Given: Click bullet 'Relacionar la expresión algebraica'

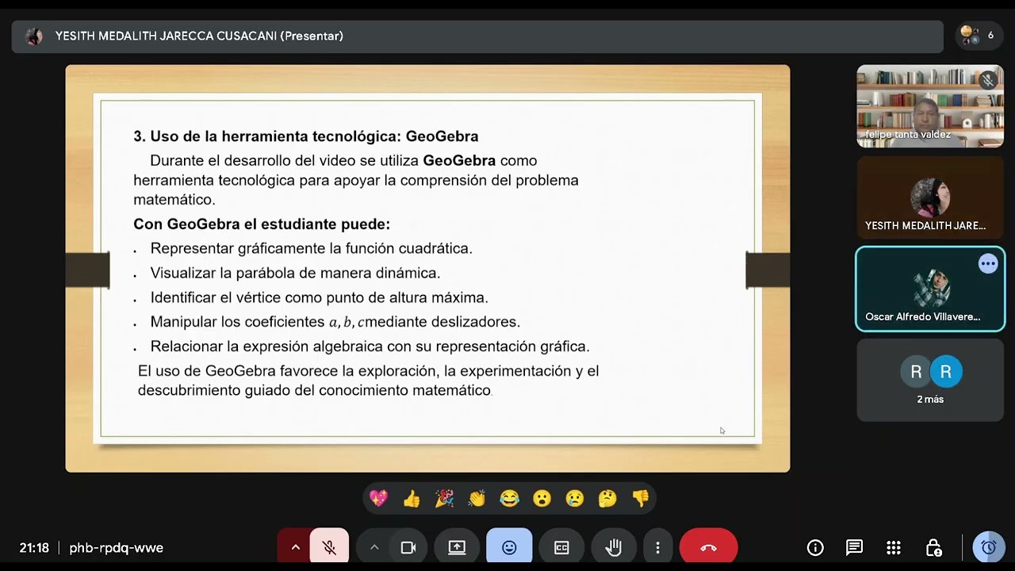Looking at the screenshot, I should [x=370, y=347].
